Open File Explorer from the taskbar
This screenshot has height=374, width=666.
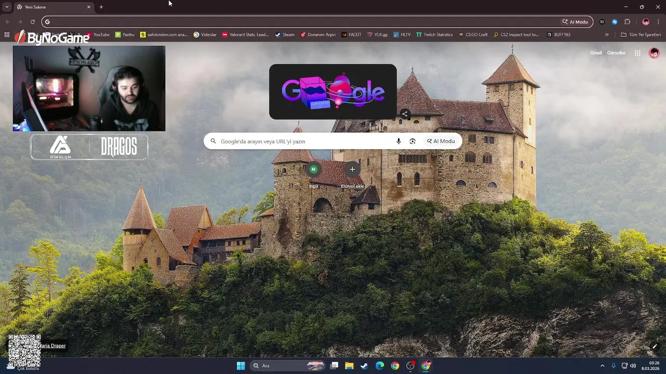pyautogui.click(x=349, y=366)
